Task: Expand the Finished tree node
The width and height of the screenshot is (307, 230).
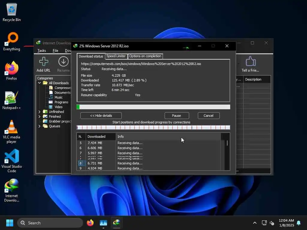Action: coord(39,116)
